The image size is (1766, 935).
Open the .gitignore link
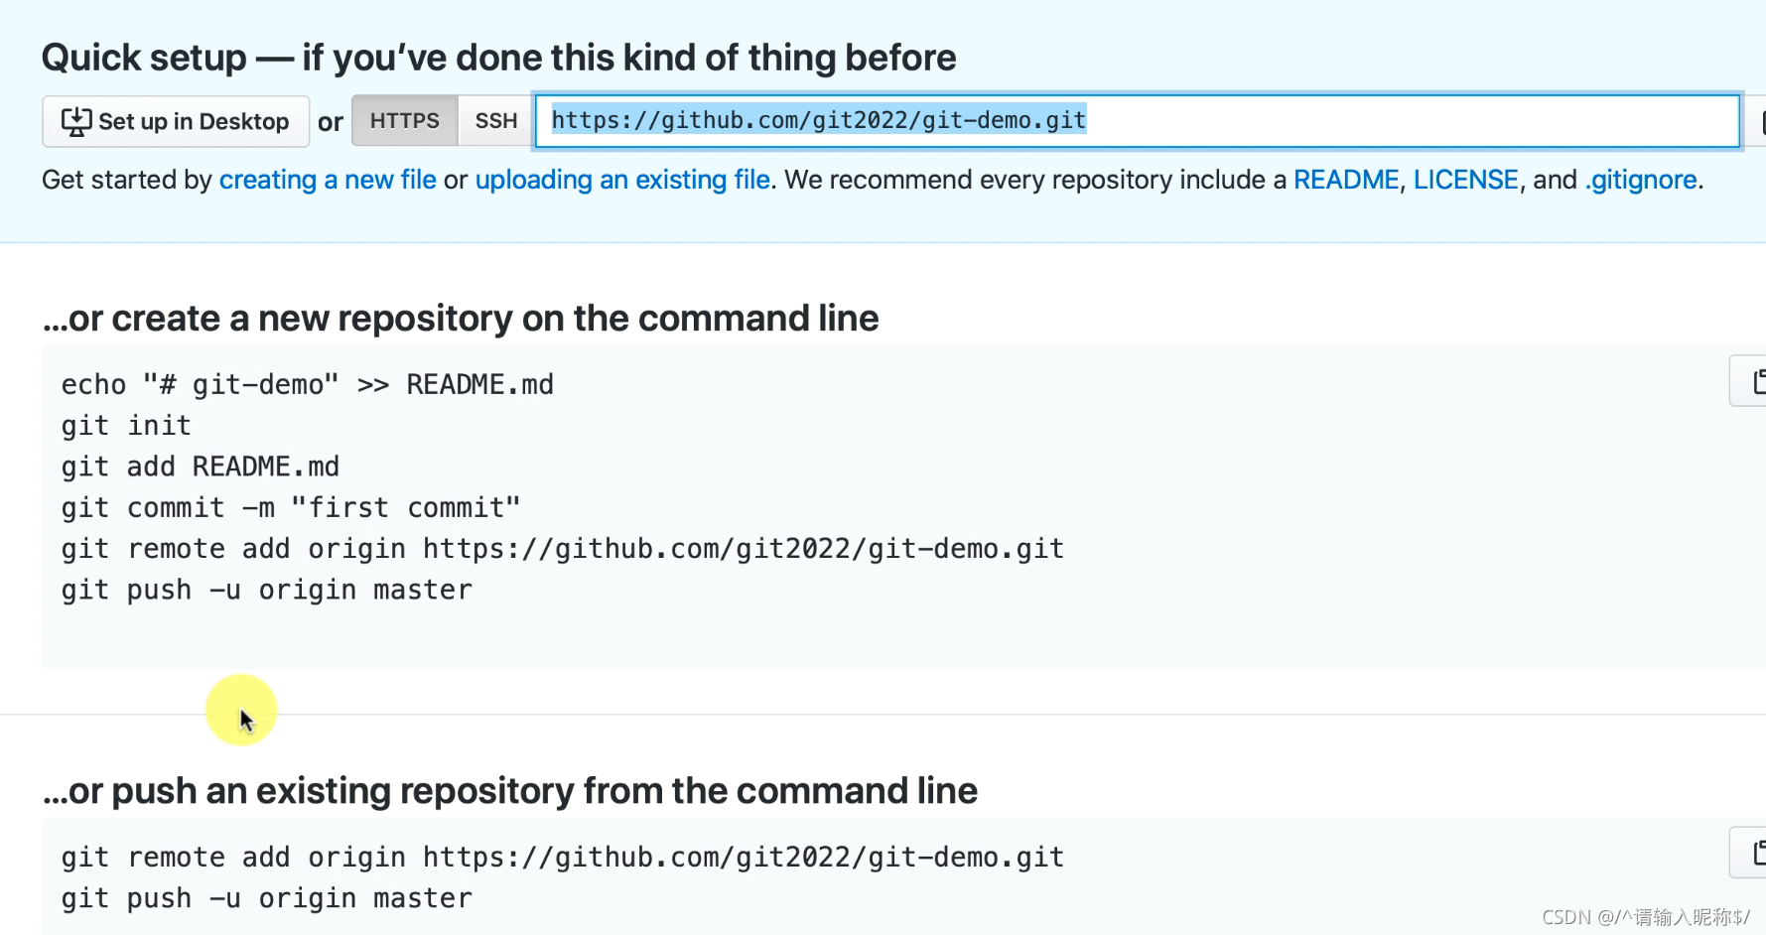pos(1641,180)
